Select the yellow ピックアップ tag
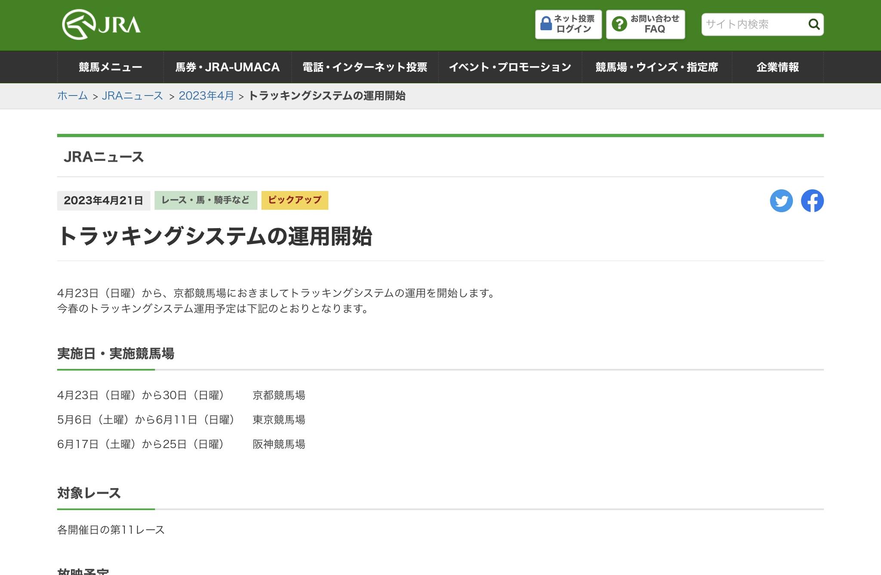Screen dimensions: 881x575 tap(295, 200)
